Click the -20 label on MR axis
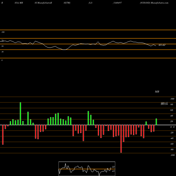The width and height of the screenshot is (176, 176). [172, 133]
